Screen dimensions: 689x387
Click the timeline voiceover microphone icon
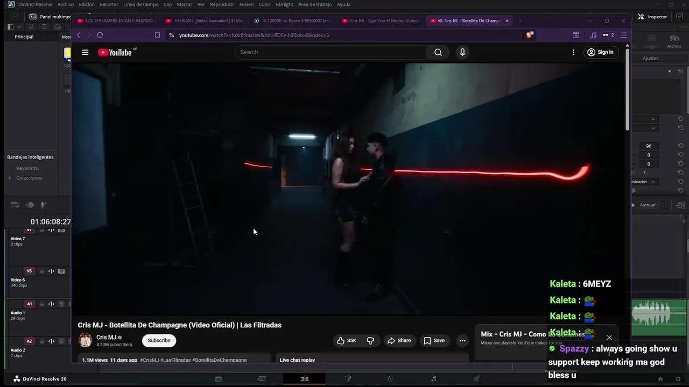pyautogui.click(x=44, y=205)
